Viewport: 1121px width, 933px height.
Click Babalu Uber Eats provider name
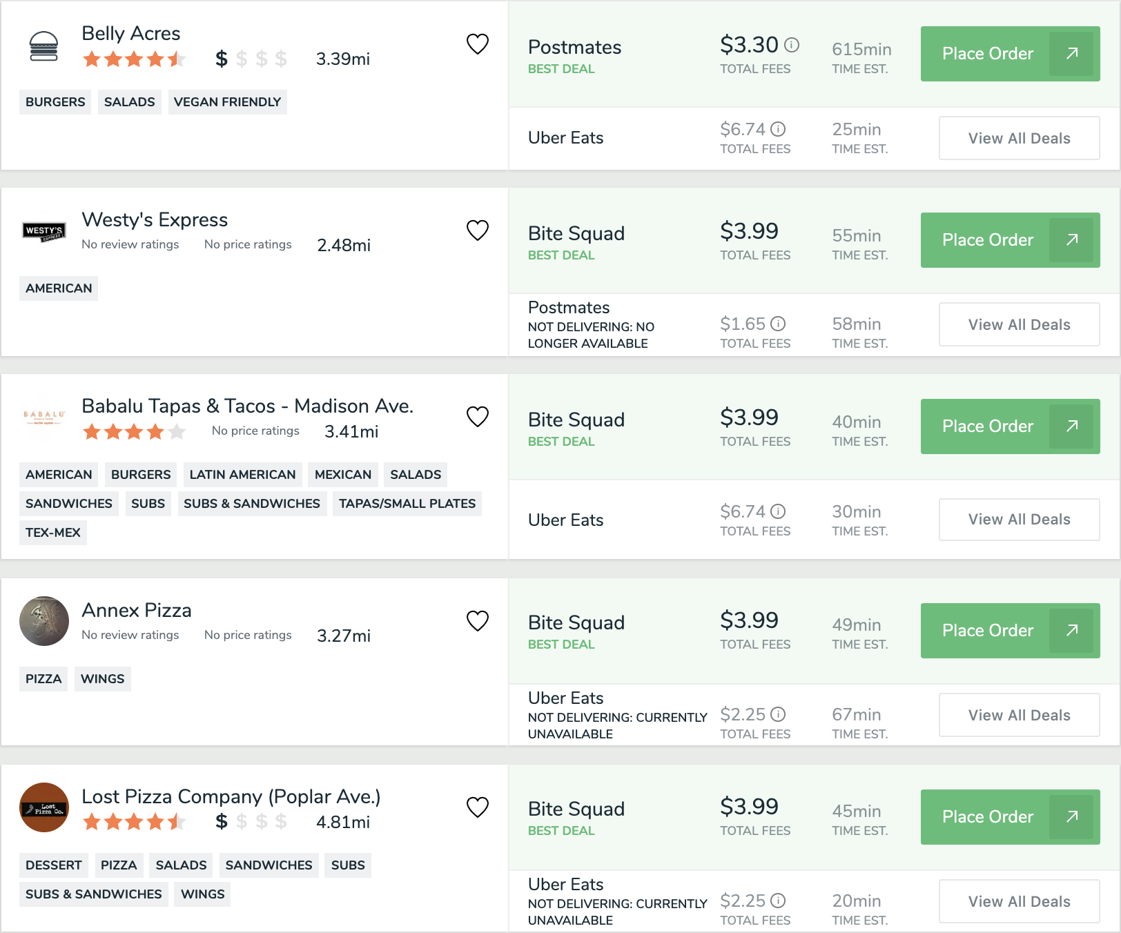pos(566,520)
